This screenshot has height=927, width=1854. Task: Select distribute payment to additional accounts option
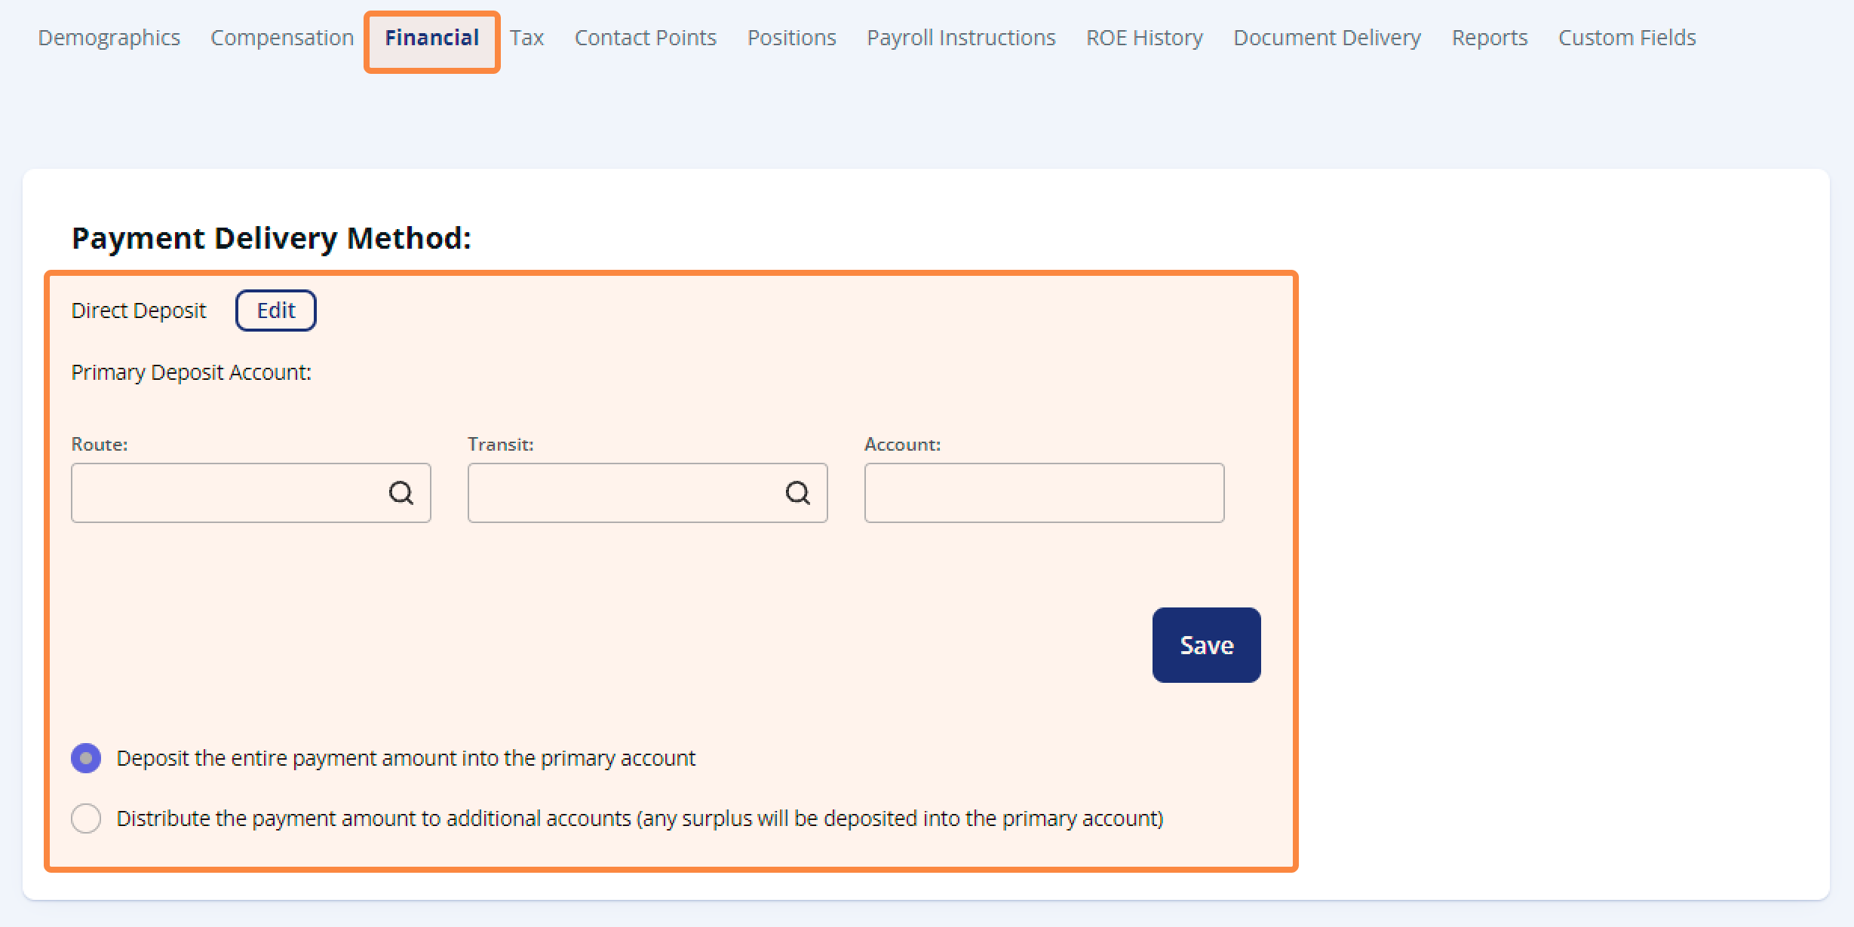pos(86,818)
